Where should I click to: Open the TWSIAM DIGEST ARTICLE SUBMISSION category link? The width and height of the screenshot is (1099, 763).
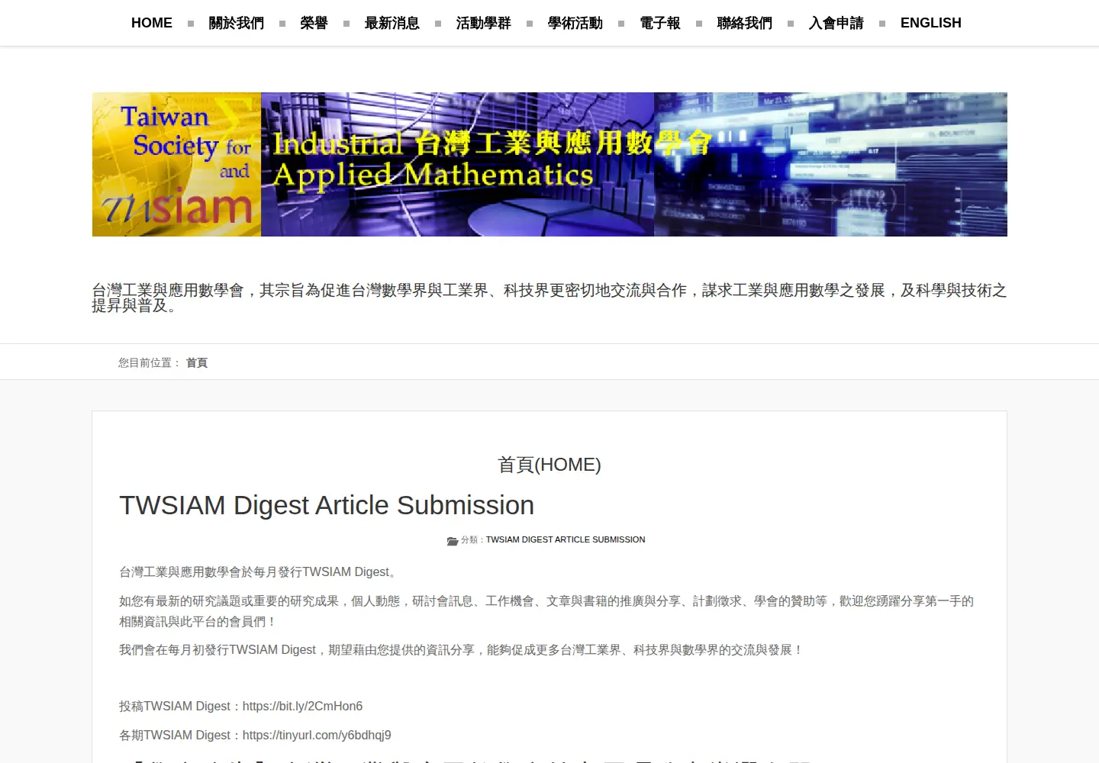point(566,539)
